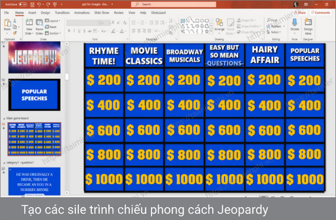
Task: Open the Section dropdown
Action: pos(53,33)
